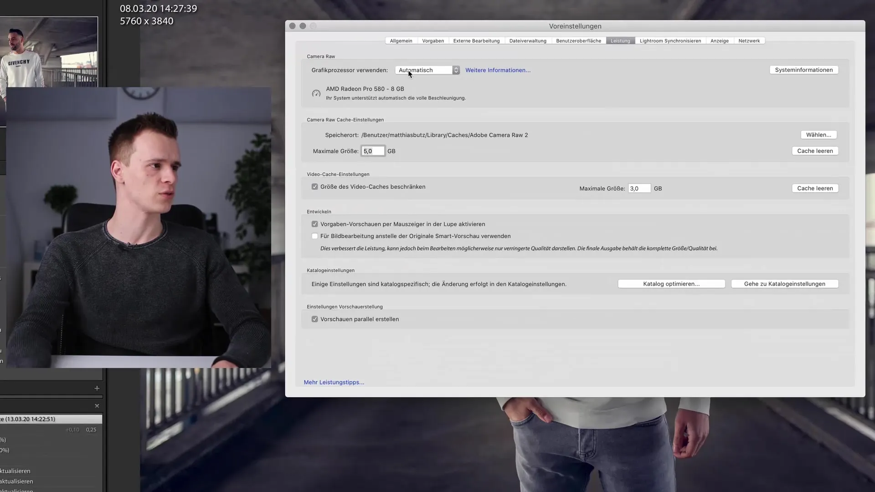This screenshot has height=492, width=875.
Task: Open Gehe zu Katalogeinstellungen
Action: pos(784,284)
